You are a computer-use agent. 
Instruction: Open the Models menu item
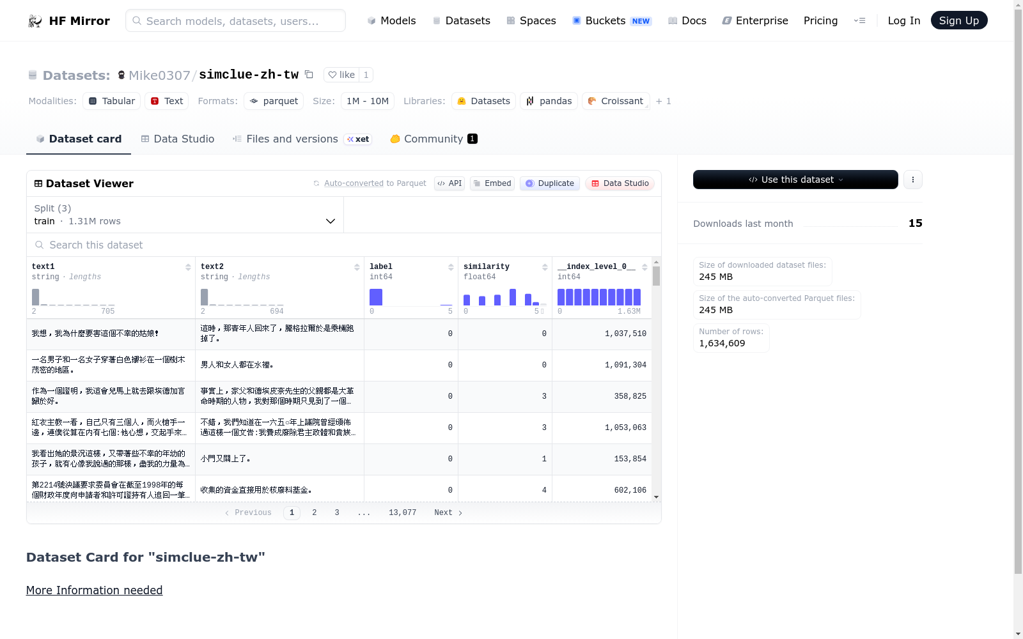(391, 20)
